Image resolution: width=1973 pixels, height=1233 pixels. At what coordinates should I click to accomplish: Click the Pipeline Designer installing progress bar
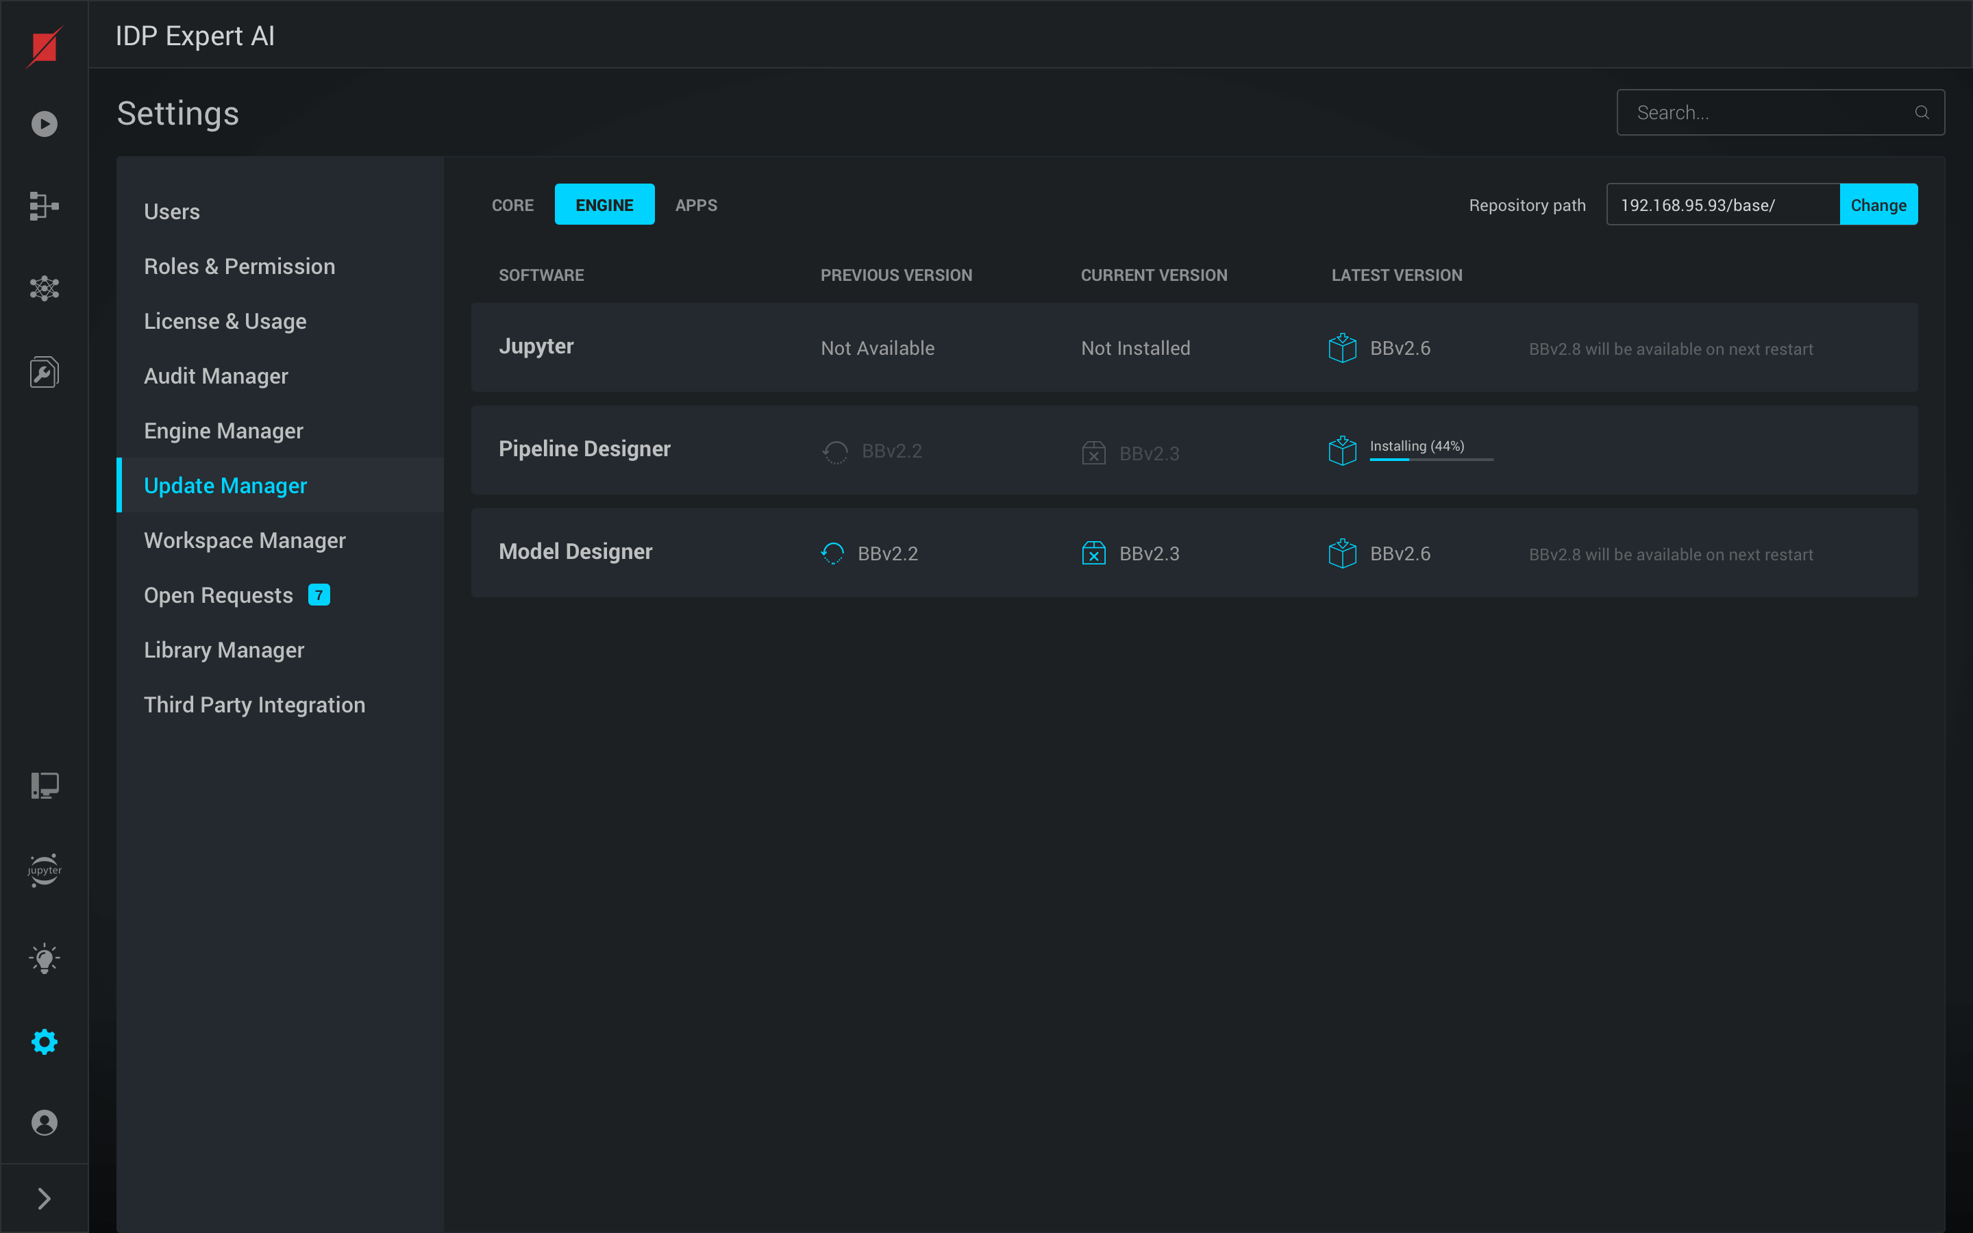pos(1431,459)
